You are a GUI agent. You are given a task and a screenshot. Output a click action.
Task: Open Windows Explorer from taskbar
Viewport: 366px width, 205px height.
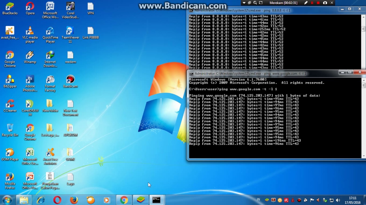24,200
